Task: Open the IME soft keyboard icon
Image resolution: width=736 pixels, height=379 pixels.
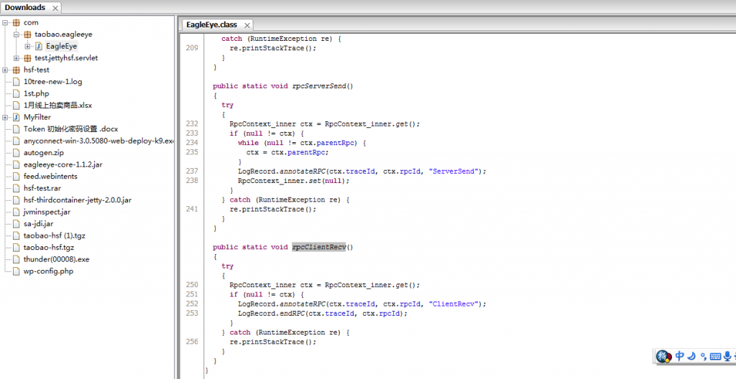Action: [x=715, y=357]
